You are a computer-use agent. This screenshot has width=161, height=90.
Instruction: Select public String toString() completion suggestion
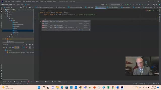click(x=66, y=21)
